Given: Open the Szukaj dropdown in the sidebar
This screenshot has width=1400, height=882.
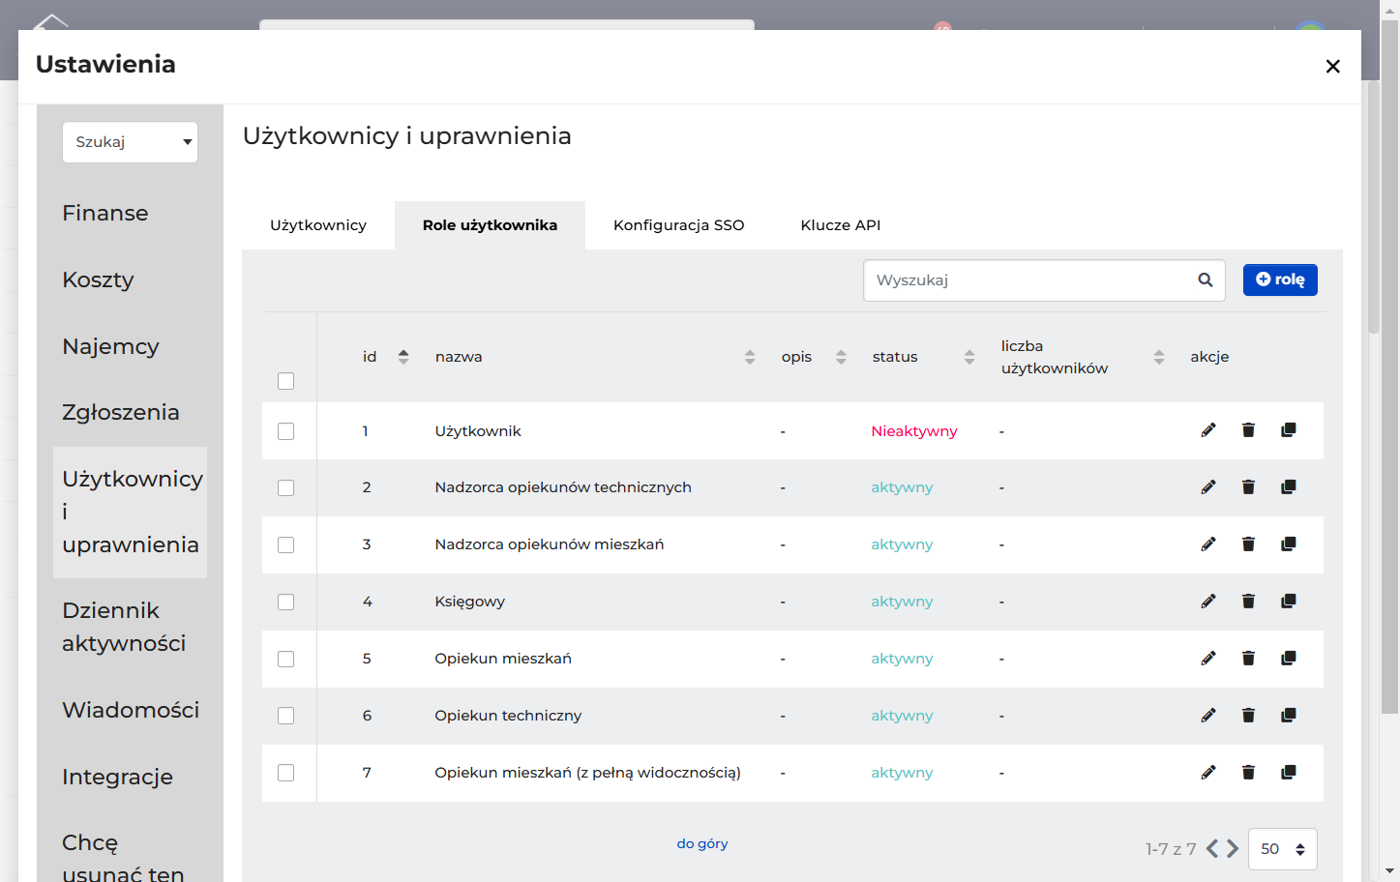Looking at the screenshot, I should click(x=130, y=142).
